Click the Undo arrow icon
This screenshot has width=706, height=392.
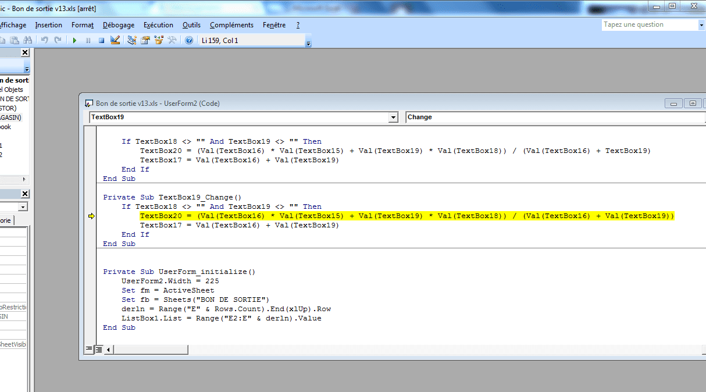pyautogui.click(x=44, y=40)
